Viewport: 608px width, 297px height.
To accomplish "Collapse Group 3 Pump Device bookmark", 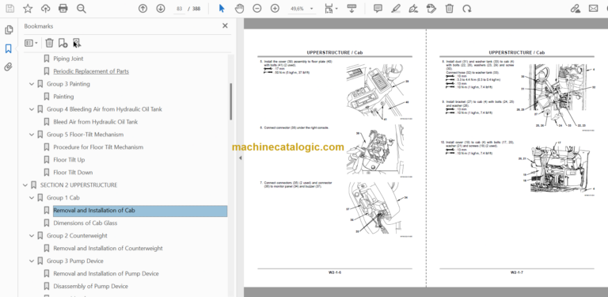I will click(x=32, y=261).
